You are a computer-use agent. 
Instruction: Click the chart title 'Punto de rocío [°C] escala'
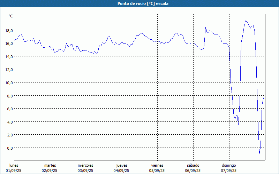139,3
